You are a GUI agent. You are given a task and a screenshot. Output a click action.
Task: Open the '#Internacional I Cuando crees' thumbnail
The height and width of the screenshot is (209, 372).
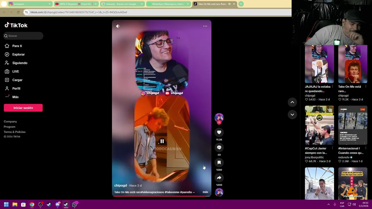click(x=353, y=125)
